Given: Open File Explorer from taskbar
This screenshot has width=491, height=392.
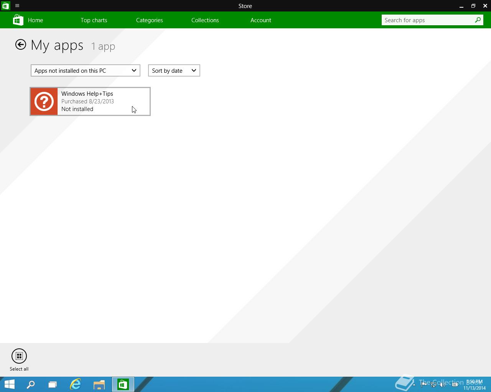Looking at the screenshot, I should (99, 384).
